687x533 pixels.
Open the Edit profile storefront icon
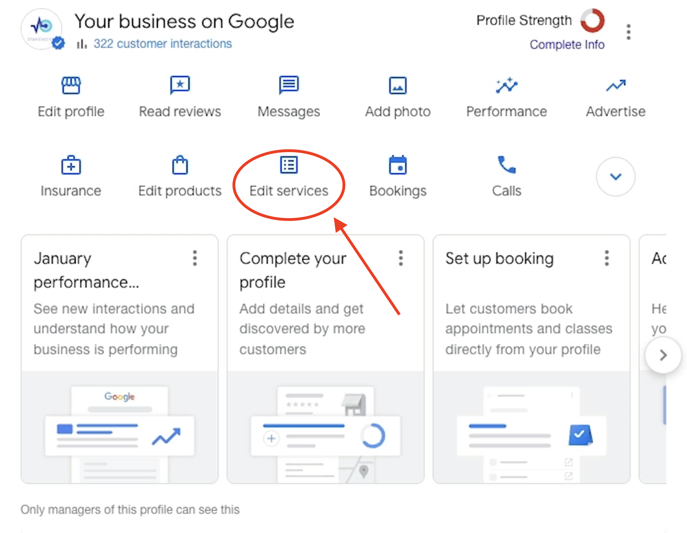click(x=71, y=85)
